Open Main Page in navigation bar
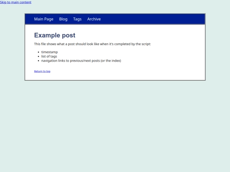230x172 pixels. click(44, 19)
